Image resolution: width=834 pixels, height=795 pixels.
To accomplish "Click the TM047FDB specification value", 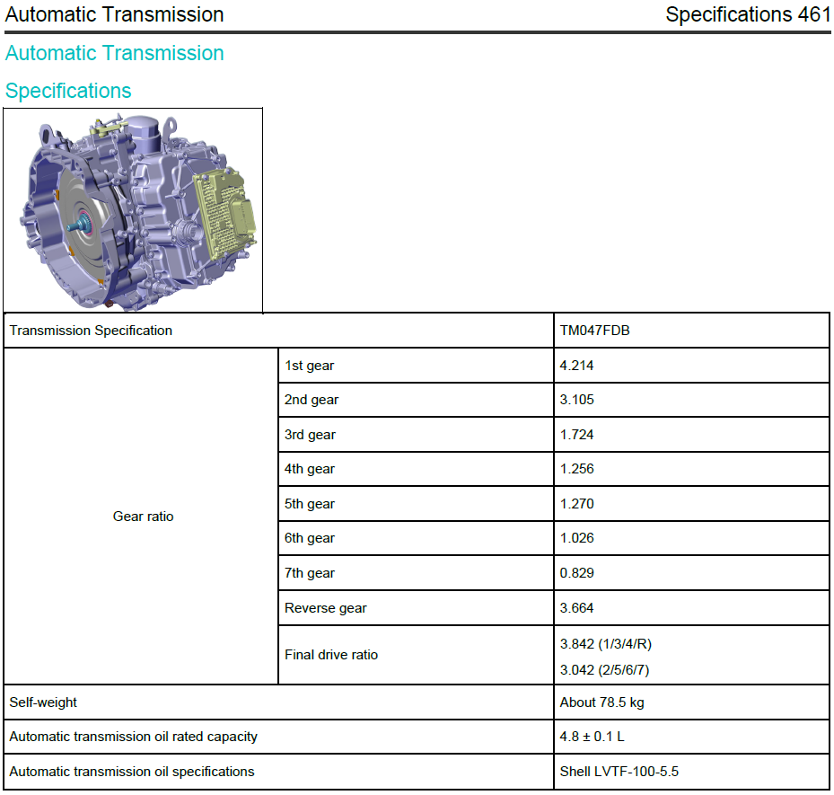I will [594, 331].
